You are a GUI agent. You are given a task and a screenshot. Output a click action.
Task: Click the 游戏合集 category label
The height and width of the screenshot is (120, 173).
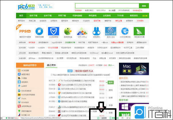click(x=22, y=53)
